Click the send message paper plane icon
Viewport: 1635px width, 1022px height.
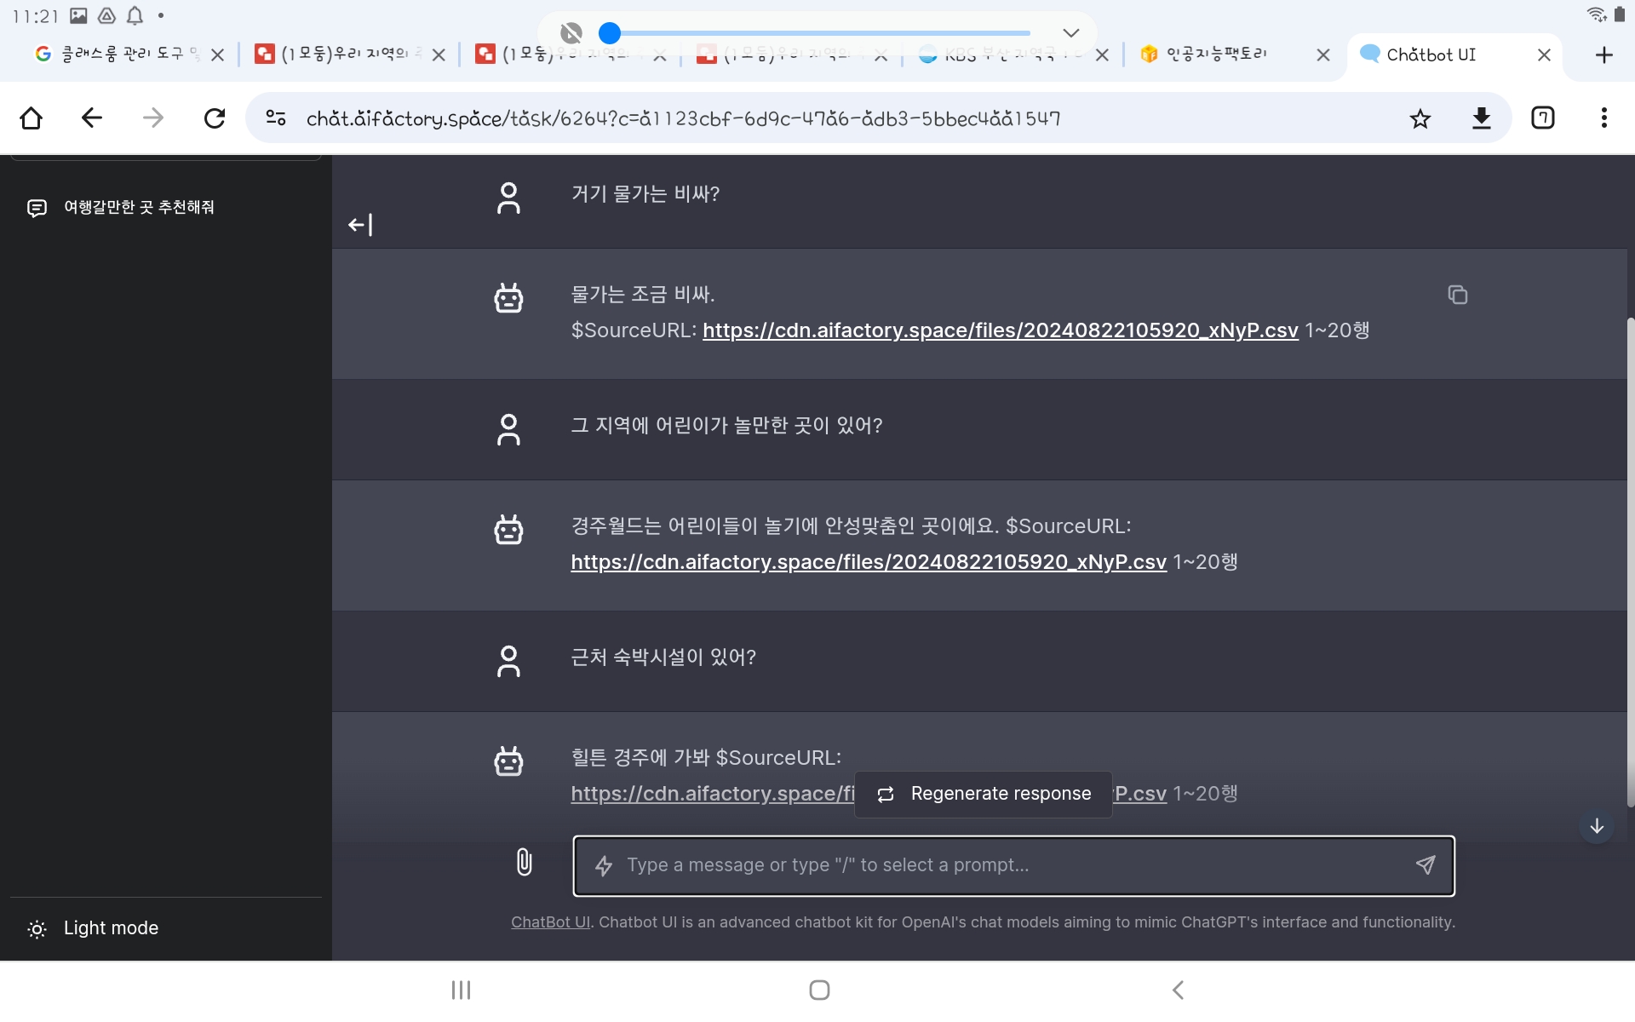coord(1426,865)
